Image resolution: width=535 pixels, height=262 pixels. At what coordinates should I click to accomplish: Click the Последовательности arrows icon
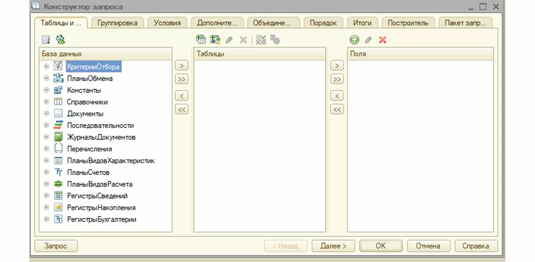pyautogui.click(x=58, y=125)
